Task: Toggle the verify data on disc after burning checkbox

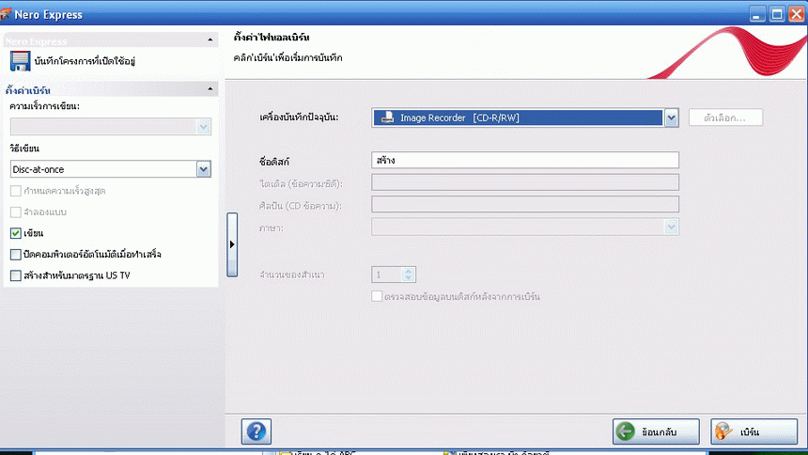Action: point(377,297)
